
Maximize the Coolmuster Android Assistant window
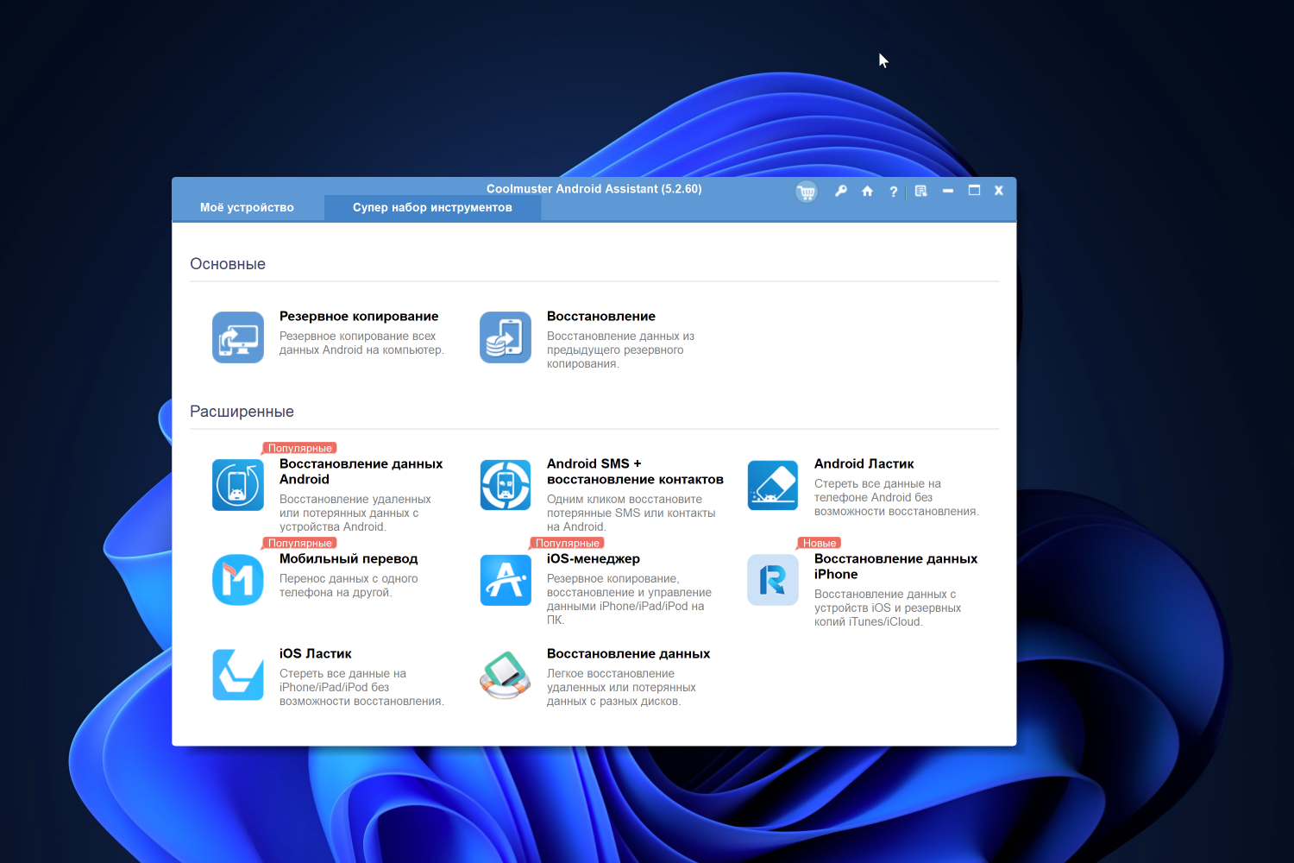tap(974, 190)
